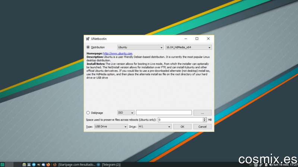This screenshot has height=167, width=298.
Task: Open the http://www.ubuntu.com homepage link
Action: pos(118,53)
